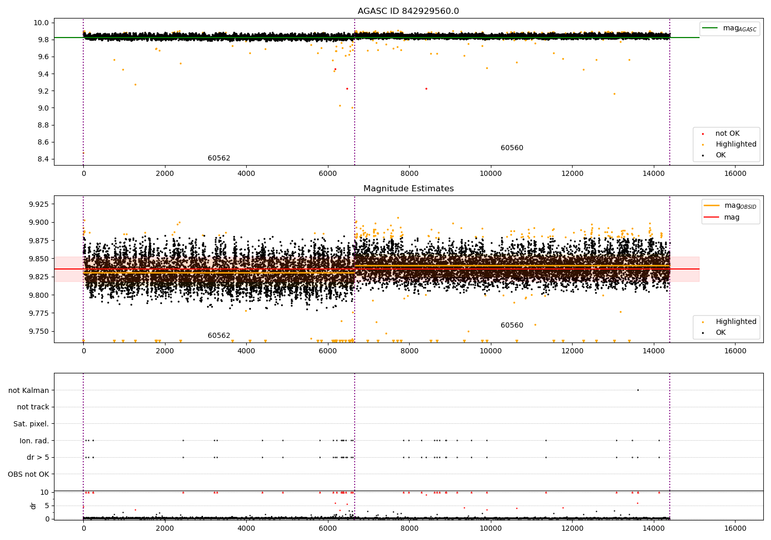The height and width of the screenshot is (540, 771).
Task: Click the '8000' x tick under the Magnitude Estimates plot
Action: (x=409, y=351)
